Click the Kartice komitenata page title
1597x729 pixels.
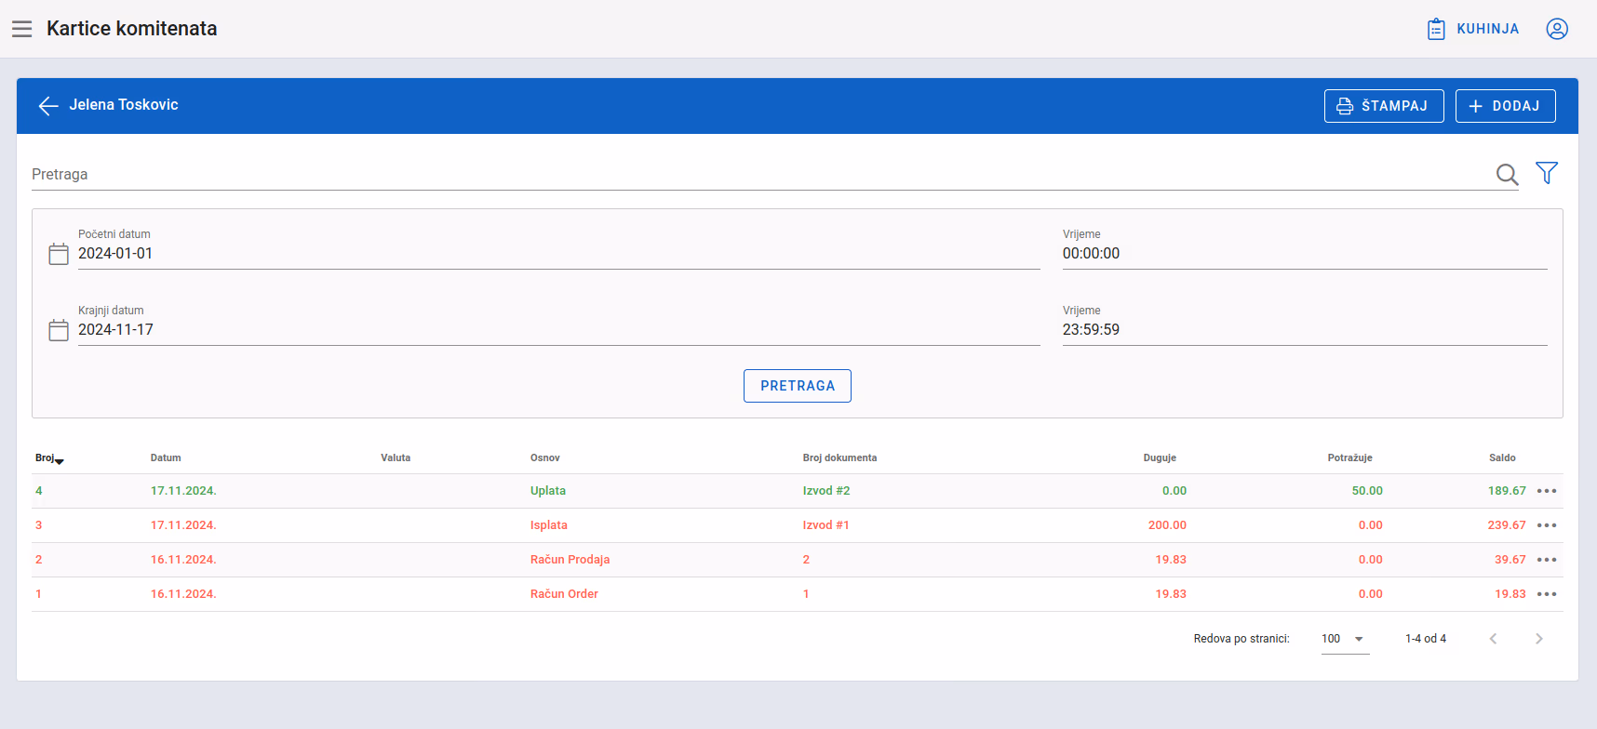point(132,29)
